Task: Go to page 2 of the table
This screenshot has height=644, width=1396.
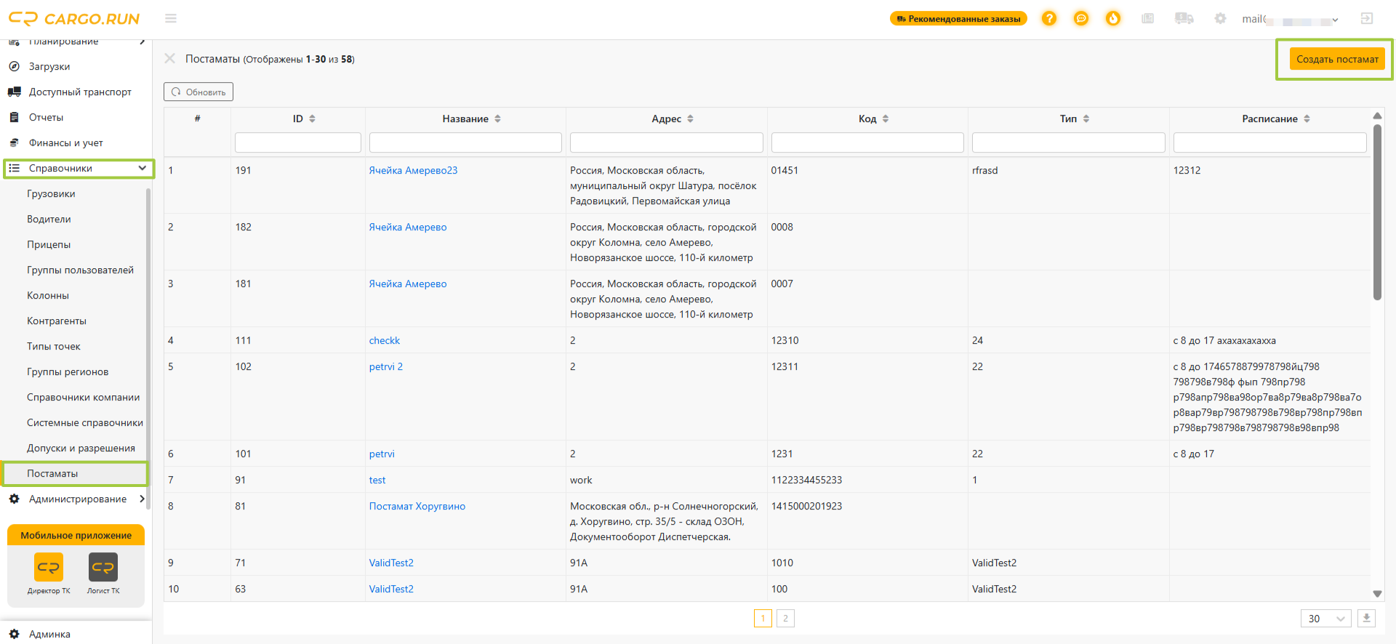Action: click(785, 619)
